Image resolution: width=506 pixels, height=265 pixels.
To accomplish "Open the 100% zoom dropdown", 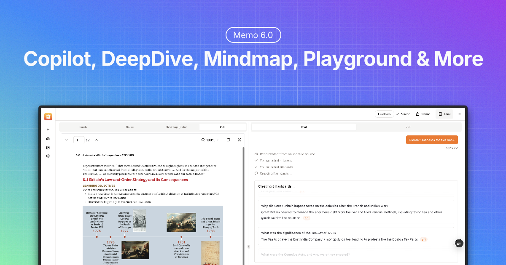I will (213, 140).
